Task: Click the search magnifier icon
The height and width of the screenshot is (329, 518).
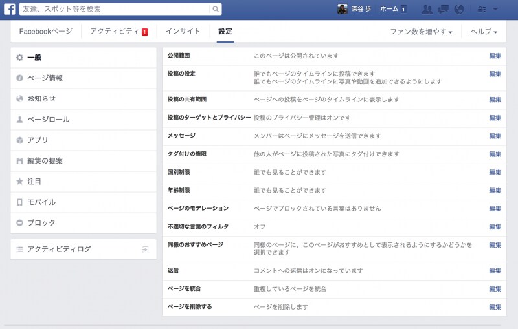Action: pyautogui.click(x=216, y=9)
